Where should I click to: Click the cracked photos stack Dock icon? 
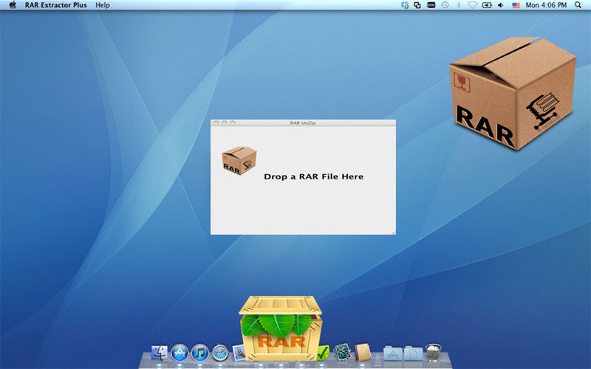point(342,352)
